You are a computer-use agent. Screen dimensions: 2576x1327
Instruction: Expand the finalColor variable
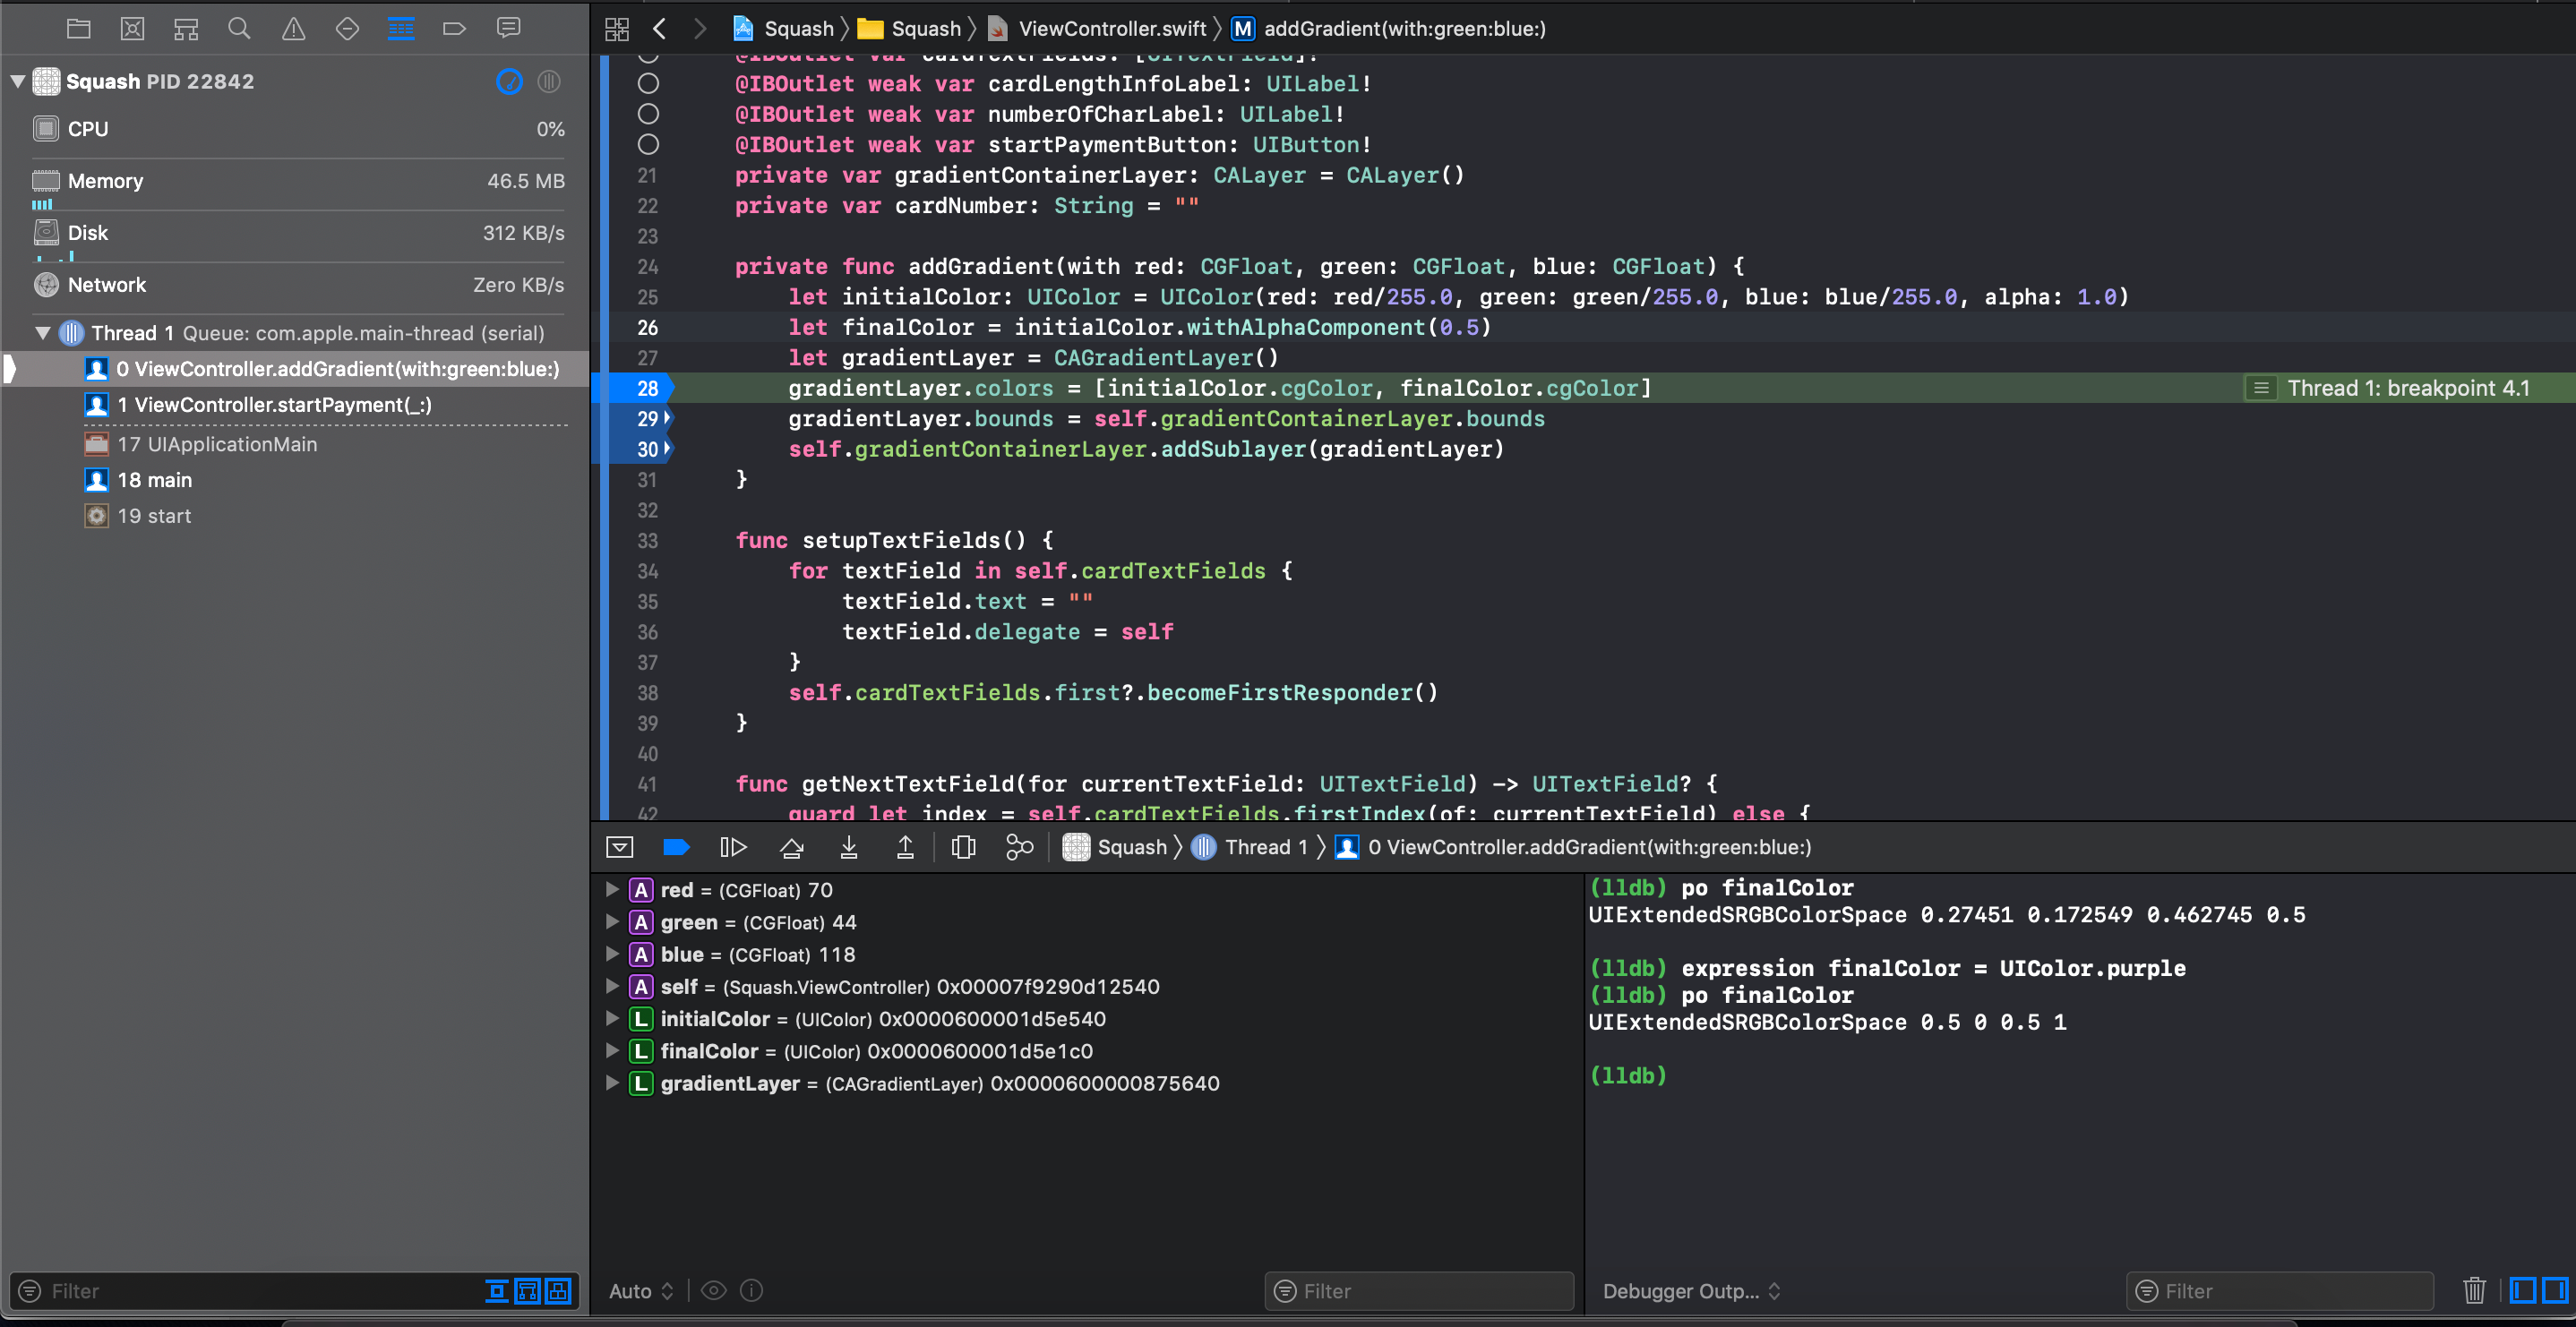tap(612, 1051)
